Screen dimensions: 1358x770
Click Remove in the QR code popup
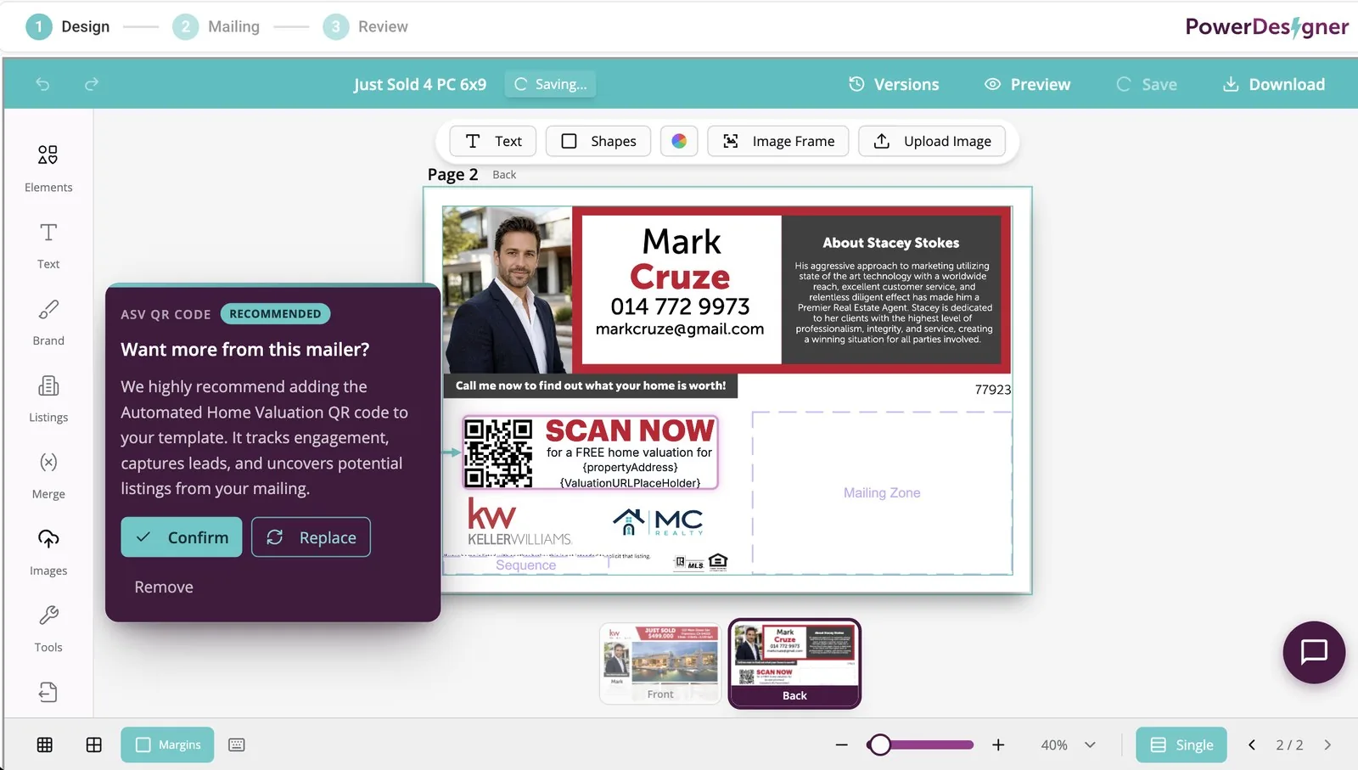tap(164, 587)
